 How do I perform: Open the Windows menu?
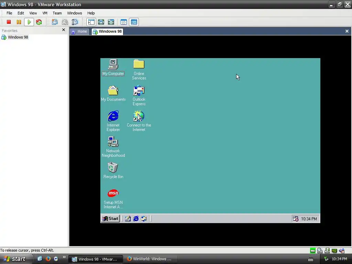pos(75,13)
